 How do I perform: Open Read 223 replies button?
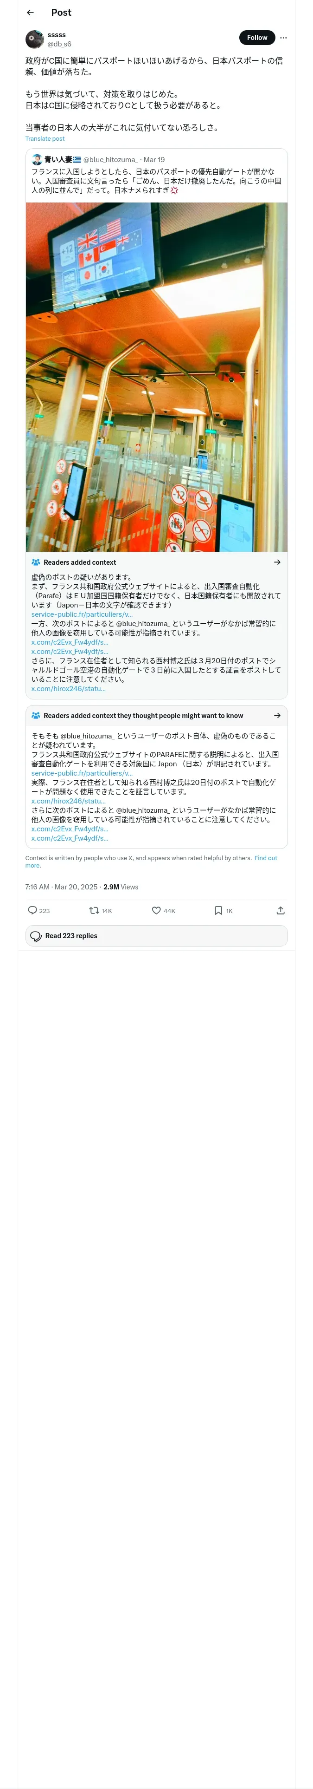click(x=156, y=935)
